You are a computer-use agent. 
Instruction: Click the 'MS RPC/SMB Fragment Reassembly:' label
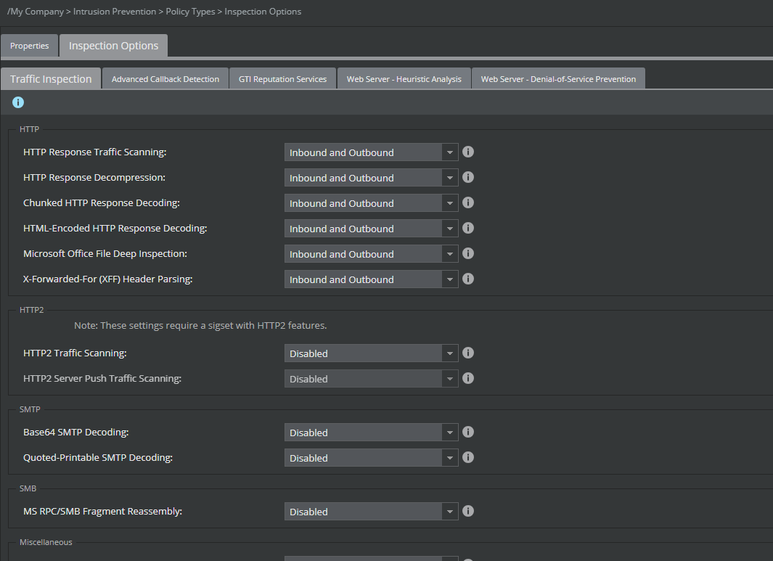tap(102, 511)
